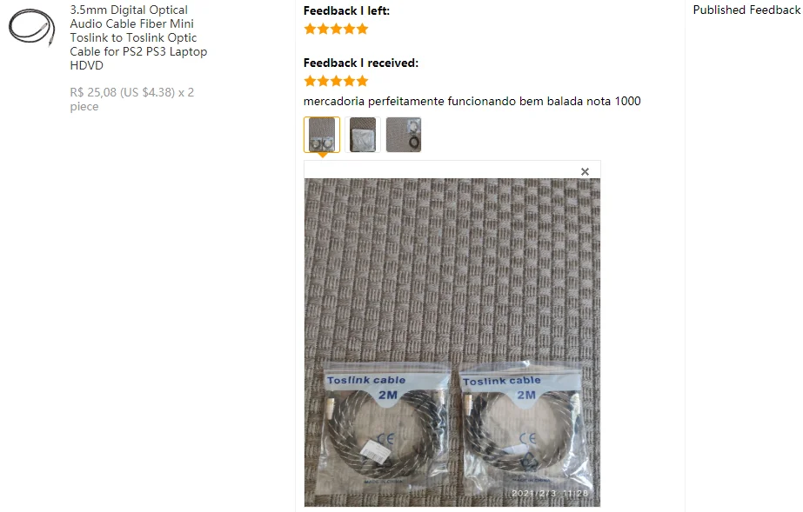Open the 3.5mm Digital Optical Audio Cable link

(x=138, y=37)
